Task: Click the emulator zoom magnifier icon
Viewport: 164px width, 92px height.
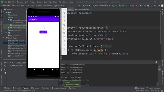Action: tap(64, 37)
